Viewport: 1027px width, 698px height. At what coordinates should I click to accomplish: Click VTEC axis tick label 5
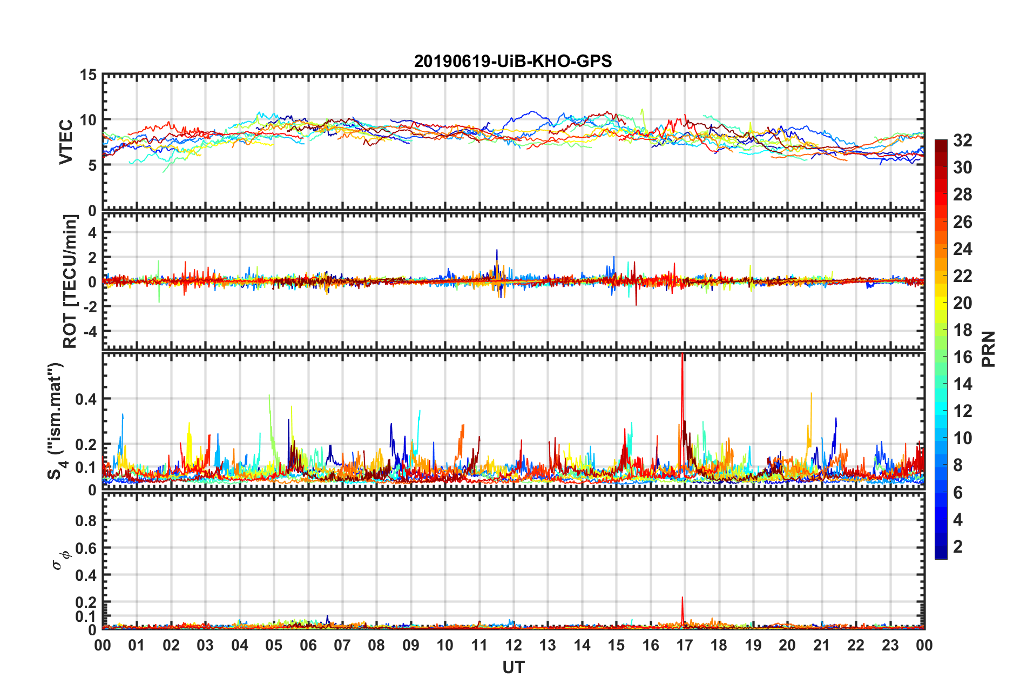coord(92,165)
